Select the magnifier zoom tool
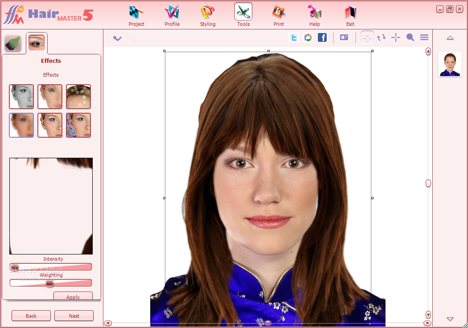Image resolution: width=468 pixels, height=328 pixels. click(x=410, y=37)
